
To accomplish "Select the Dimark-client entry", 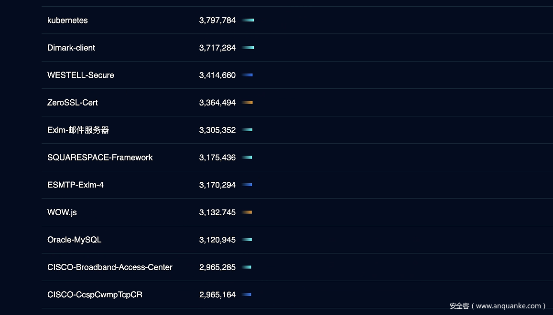I will point(71,48).
